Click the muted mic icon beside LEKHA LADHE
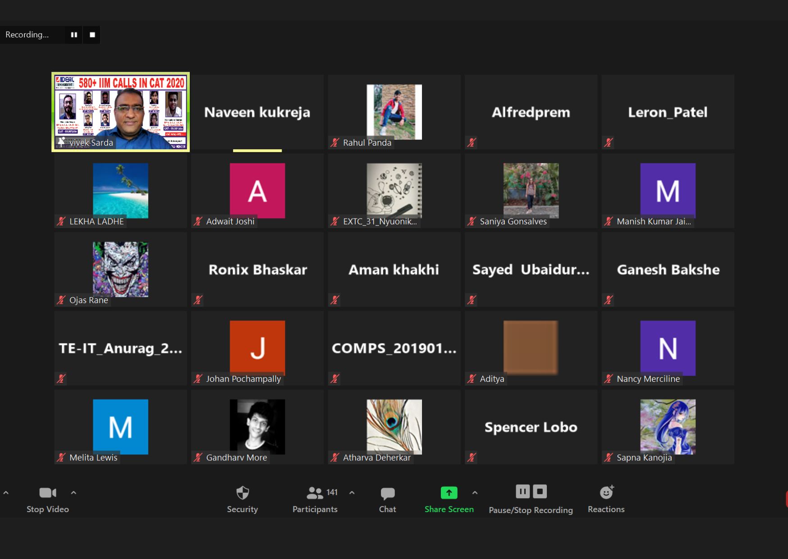Screen dimensions: 788x559 click(61, 222)
